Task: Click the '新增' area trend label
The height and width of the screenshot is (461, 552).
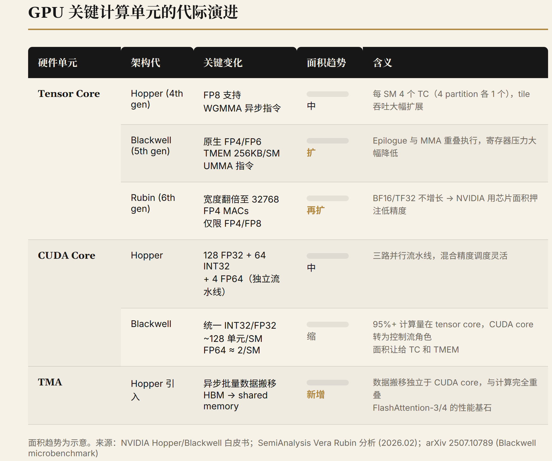Action: [x=316, y=394]
